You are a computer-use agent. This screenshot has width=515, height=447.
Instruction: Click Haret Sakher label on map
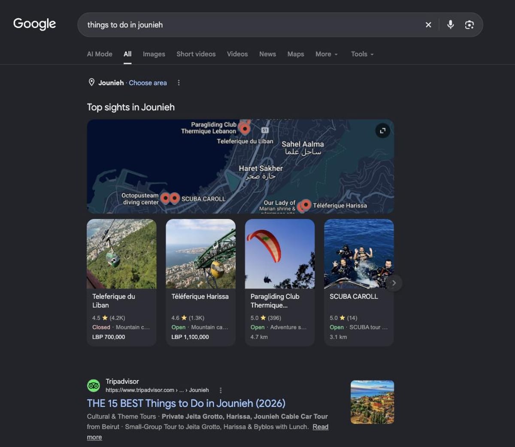click(261, 172)
